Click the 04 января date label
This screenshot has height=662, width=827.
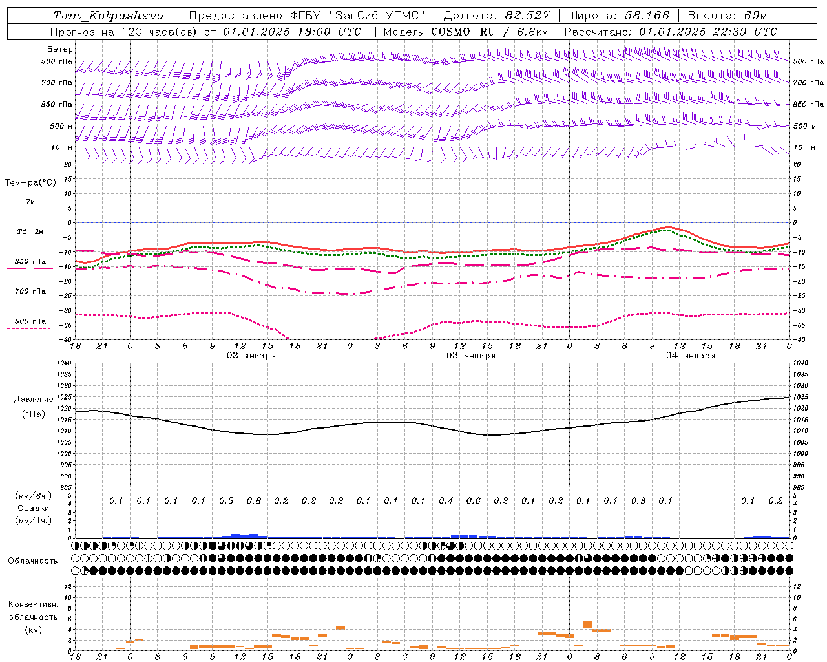point(691,356)
